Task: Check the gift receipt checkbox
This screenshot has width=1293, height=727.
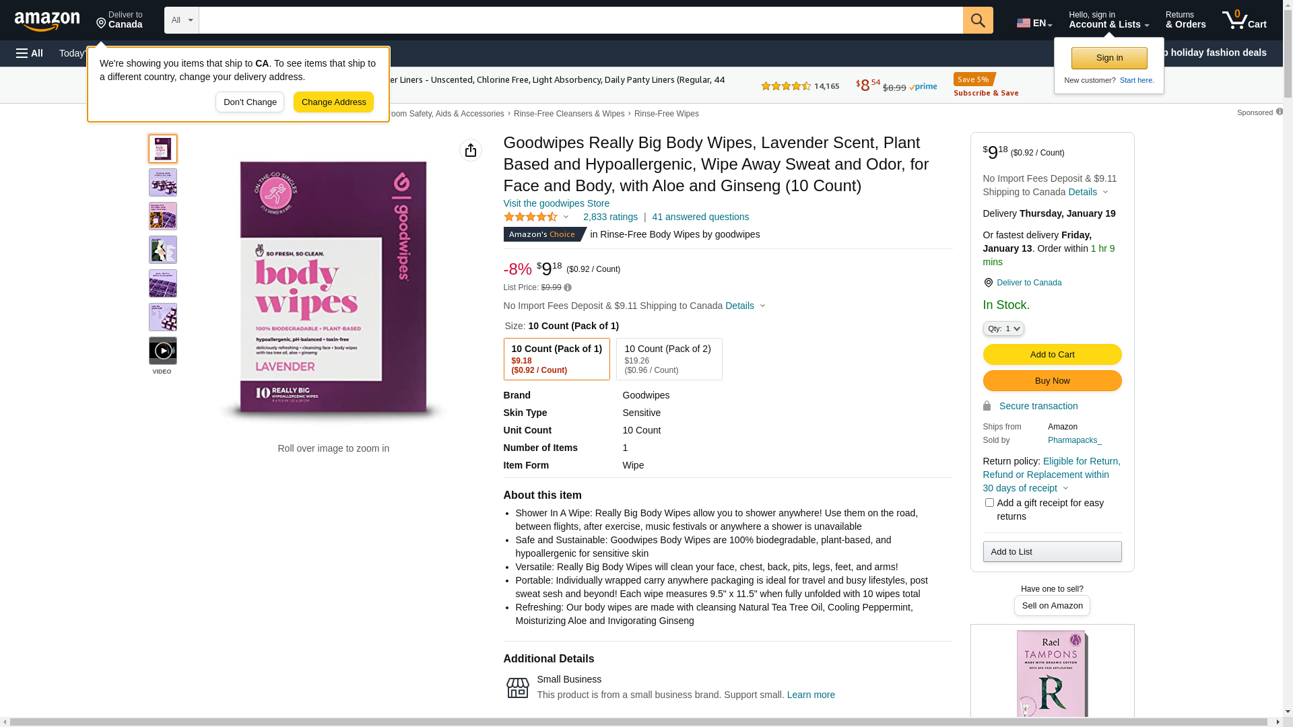Action: 989,503
